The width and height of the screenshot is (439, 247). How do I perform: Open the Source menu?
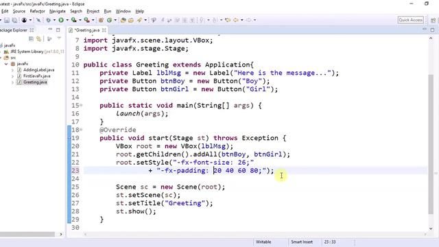pyautogui.click(x=19, y=11)
